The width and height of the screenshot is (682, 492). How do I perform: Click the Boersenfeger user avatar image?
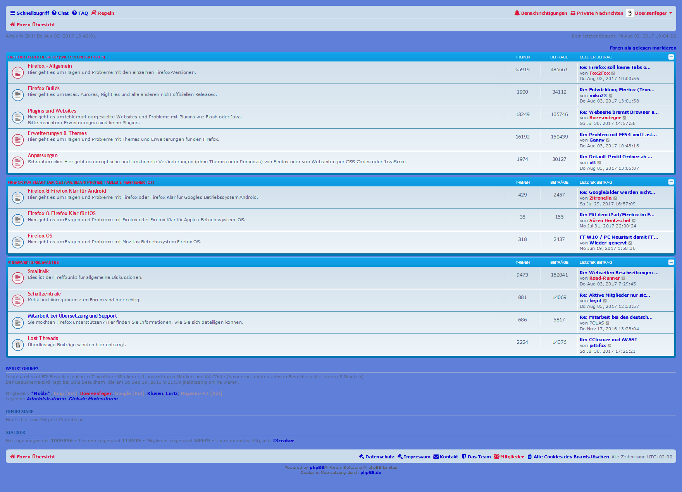tap(630, 13)
